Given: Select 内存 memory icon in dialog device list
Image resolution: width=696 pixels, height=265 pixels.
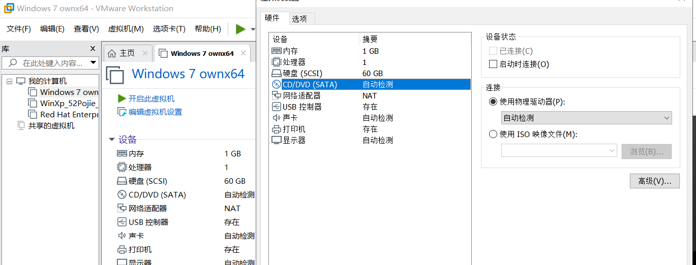Looking at the screenshot, I should tap(277, 51).
